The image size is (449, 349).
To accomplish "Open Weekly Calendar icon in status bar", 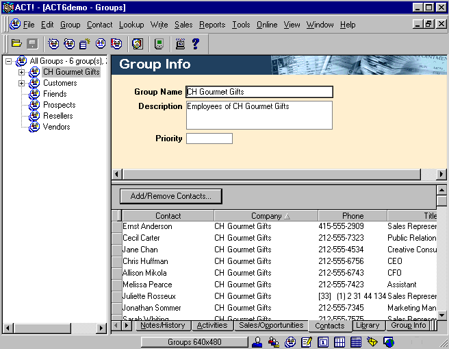I will (x=339, y=342).
